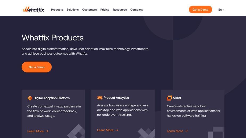Click the Digital Adoption Platform diamond icon
246x138 pixels.
(x=30, y=98)
